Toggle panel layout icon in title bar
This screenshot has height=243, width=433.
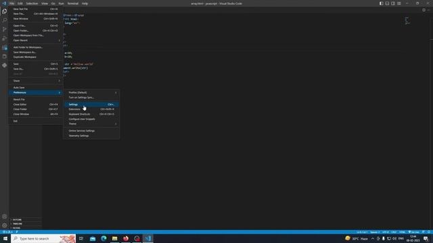pyautogui.click(x=387, y=3)
